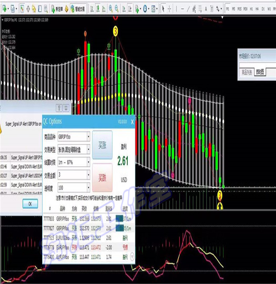Select the trendline drawing tool
Screen dimensions: 276x284
click(188, 8)
